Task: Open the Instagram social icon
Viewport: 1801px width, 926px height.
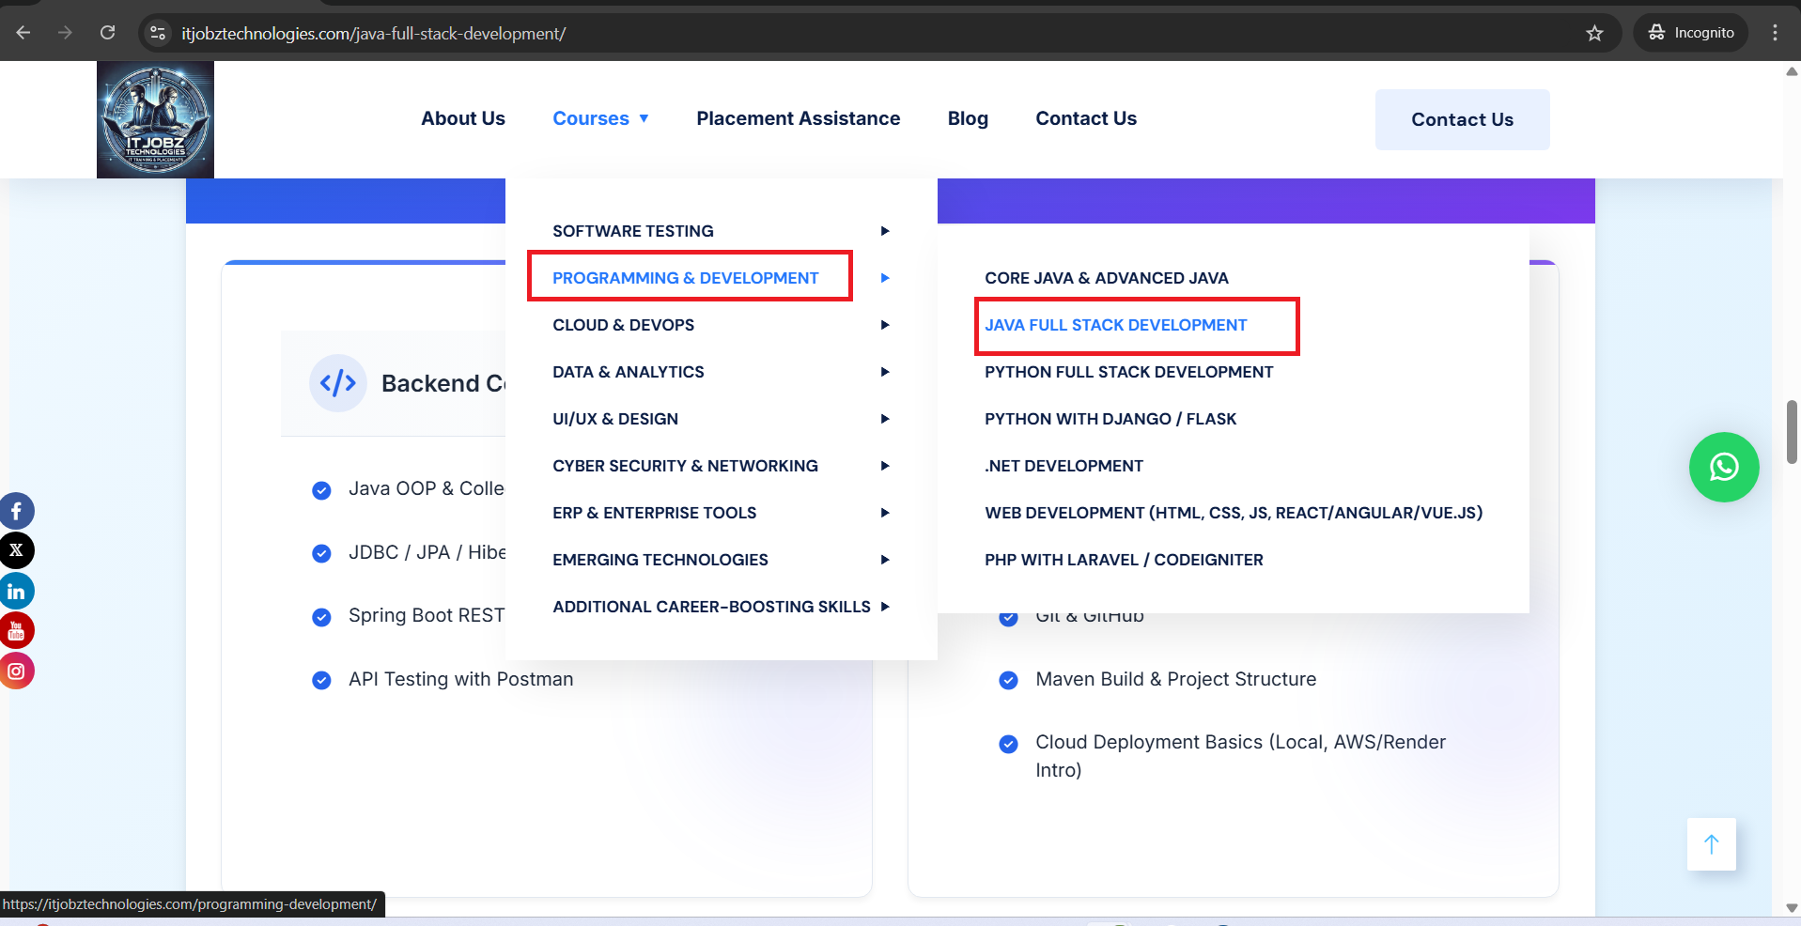Action: click(16, 671)
